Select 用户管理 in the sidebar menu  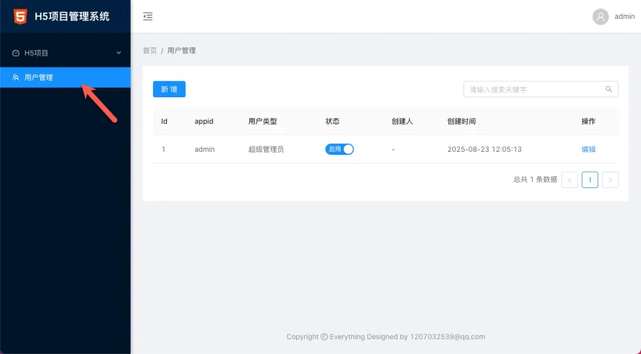pyautogui.click(x=39, y=78)
